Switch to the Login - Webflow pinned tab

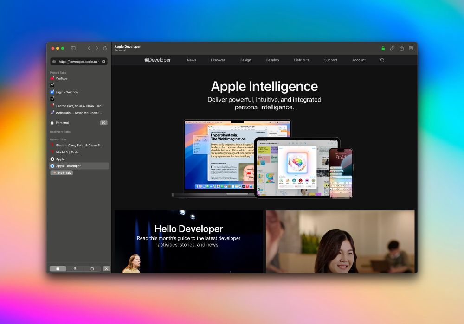[78, 92]
